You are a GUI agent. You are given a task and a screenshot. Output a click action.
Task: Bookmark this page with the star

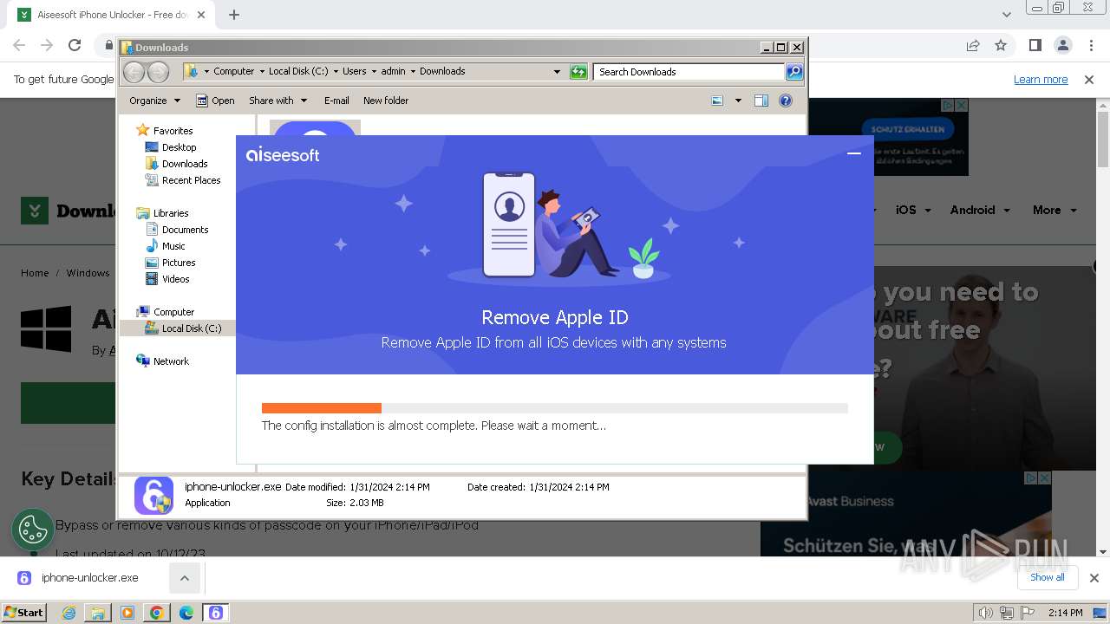1001,45
